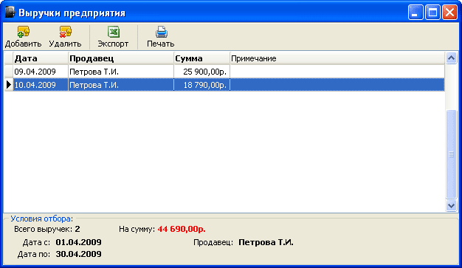This screenshot has width=462, height=268.
Task: Click the Условия отбора group label
Action: point(41,219)
